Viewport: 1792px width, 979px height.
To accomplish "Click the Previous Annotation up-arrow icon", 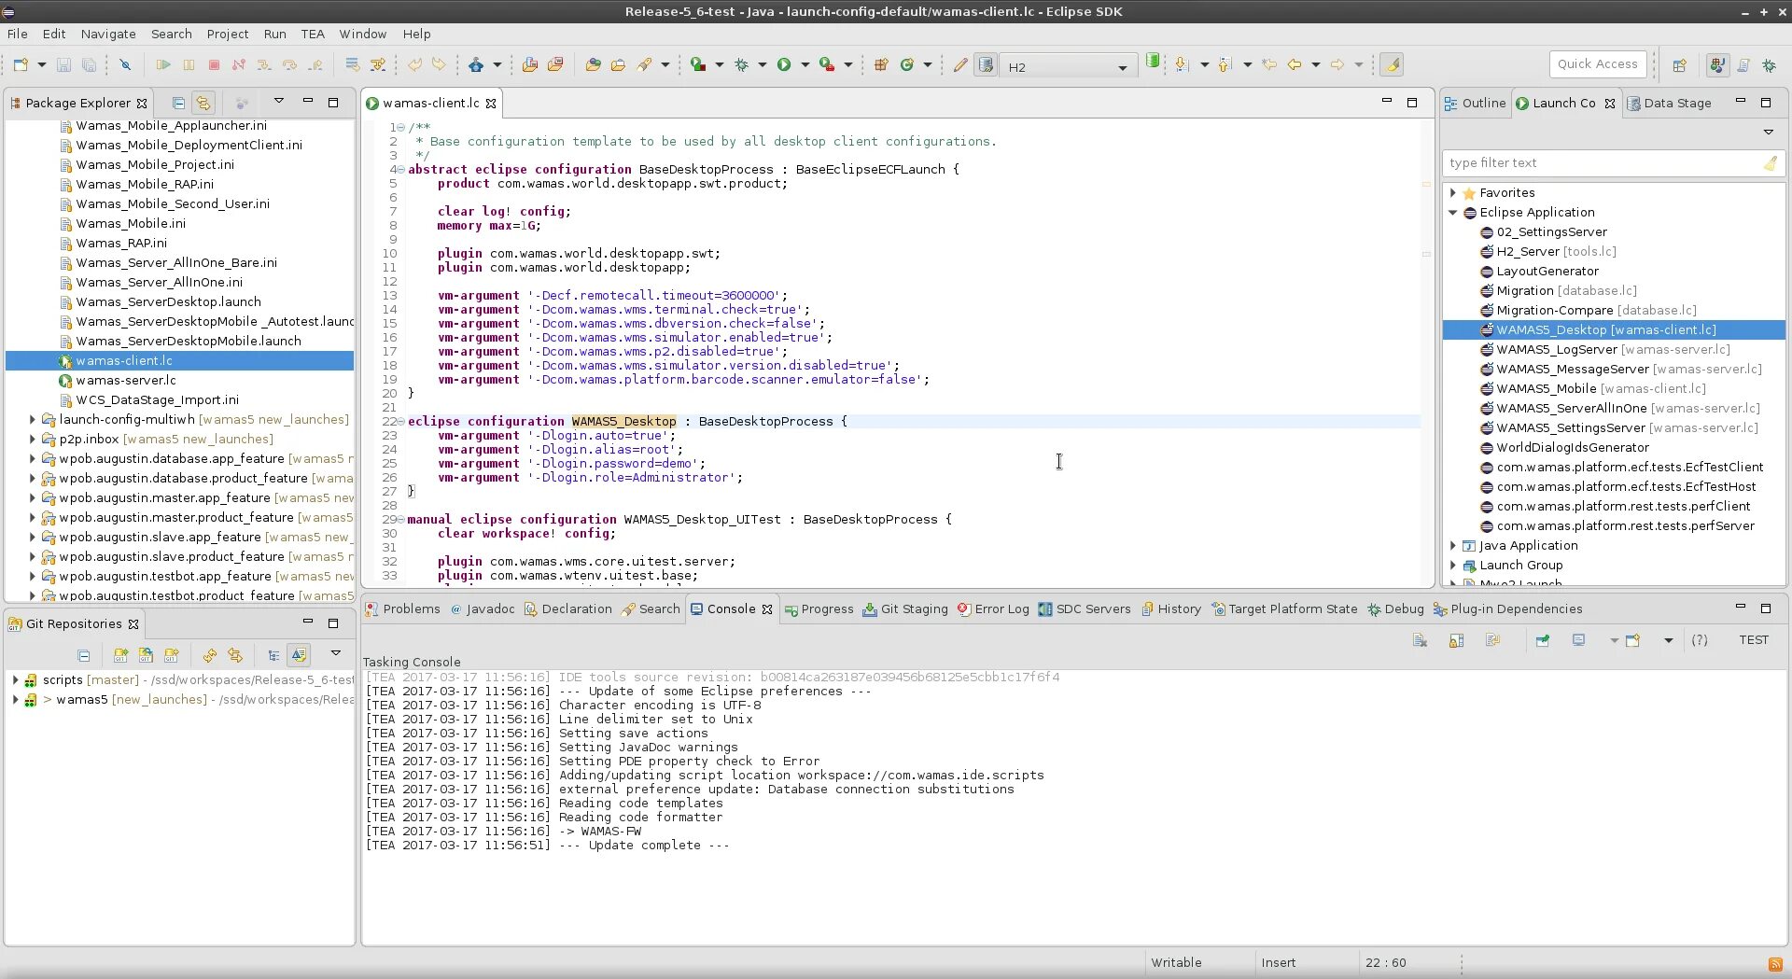I will 1225,65.
